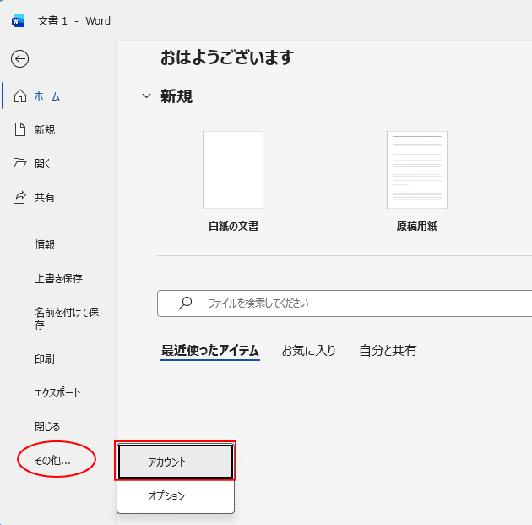Create a 白紙の文書 from thumbnail

(x=233, y=170)
